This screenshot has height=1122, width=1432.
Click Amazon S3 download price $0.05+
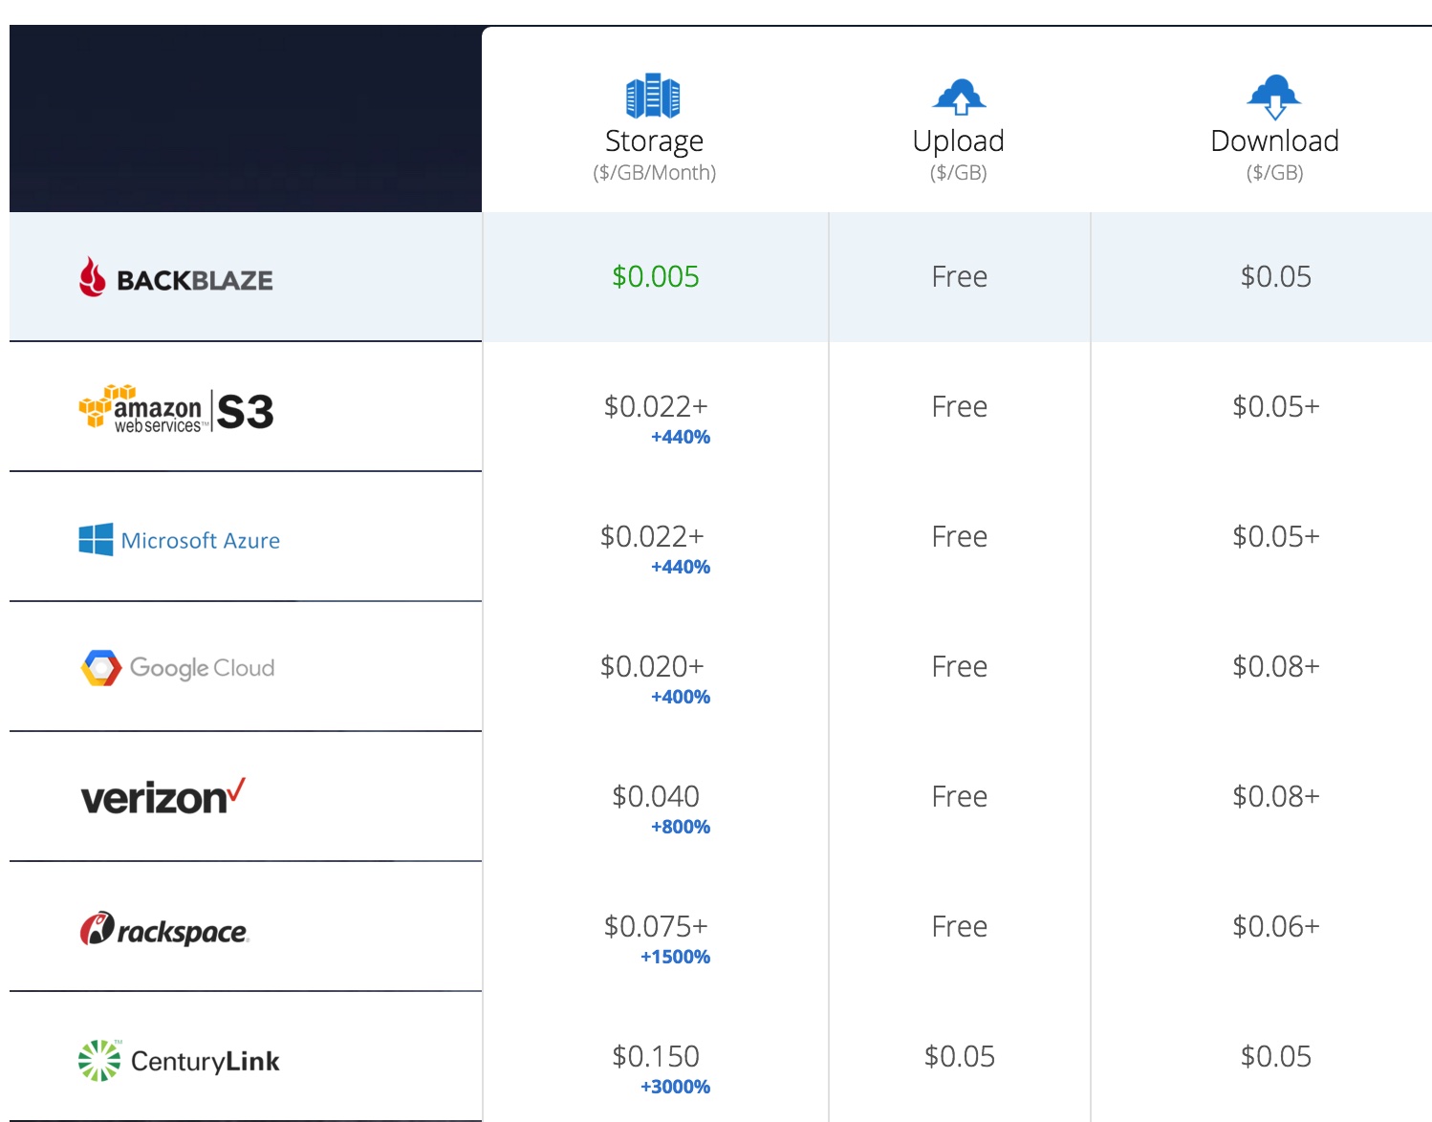tap(1276, 407)
